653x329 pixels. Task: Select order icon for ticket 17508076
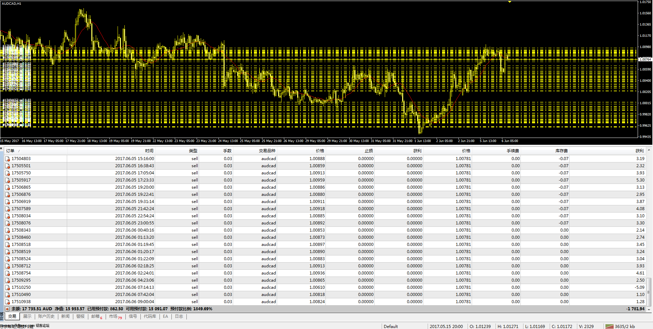(7, 223)
